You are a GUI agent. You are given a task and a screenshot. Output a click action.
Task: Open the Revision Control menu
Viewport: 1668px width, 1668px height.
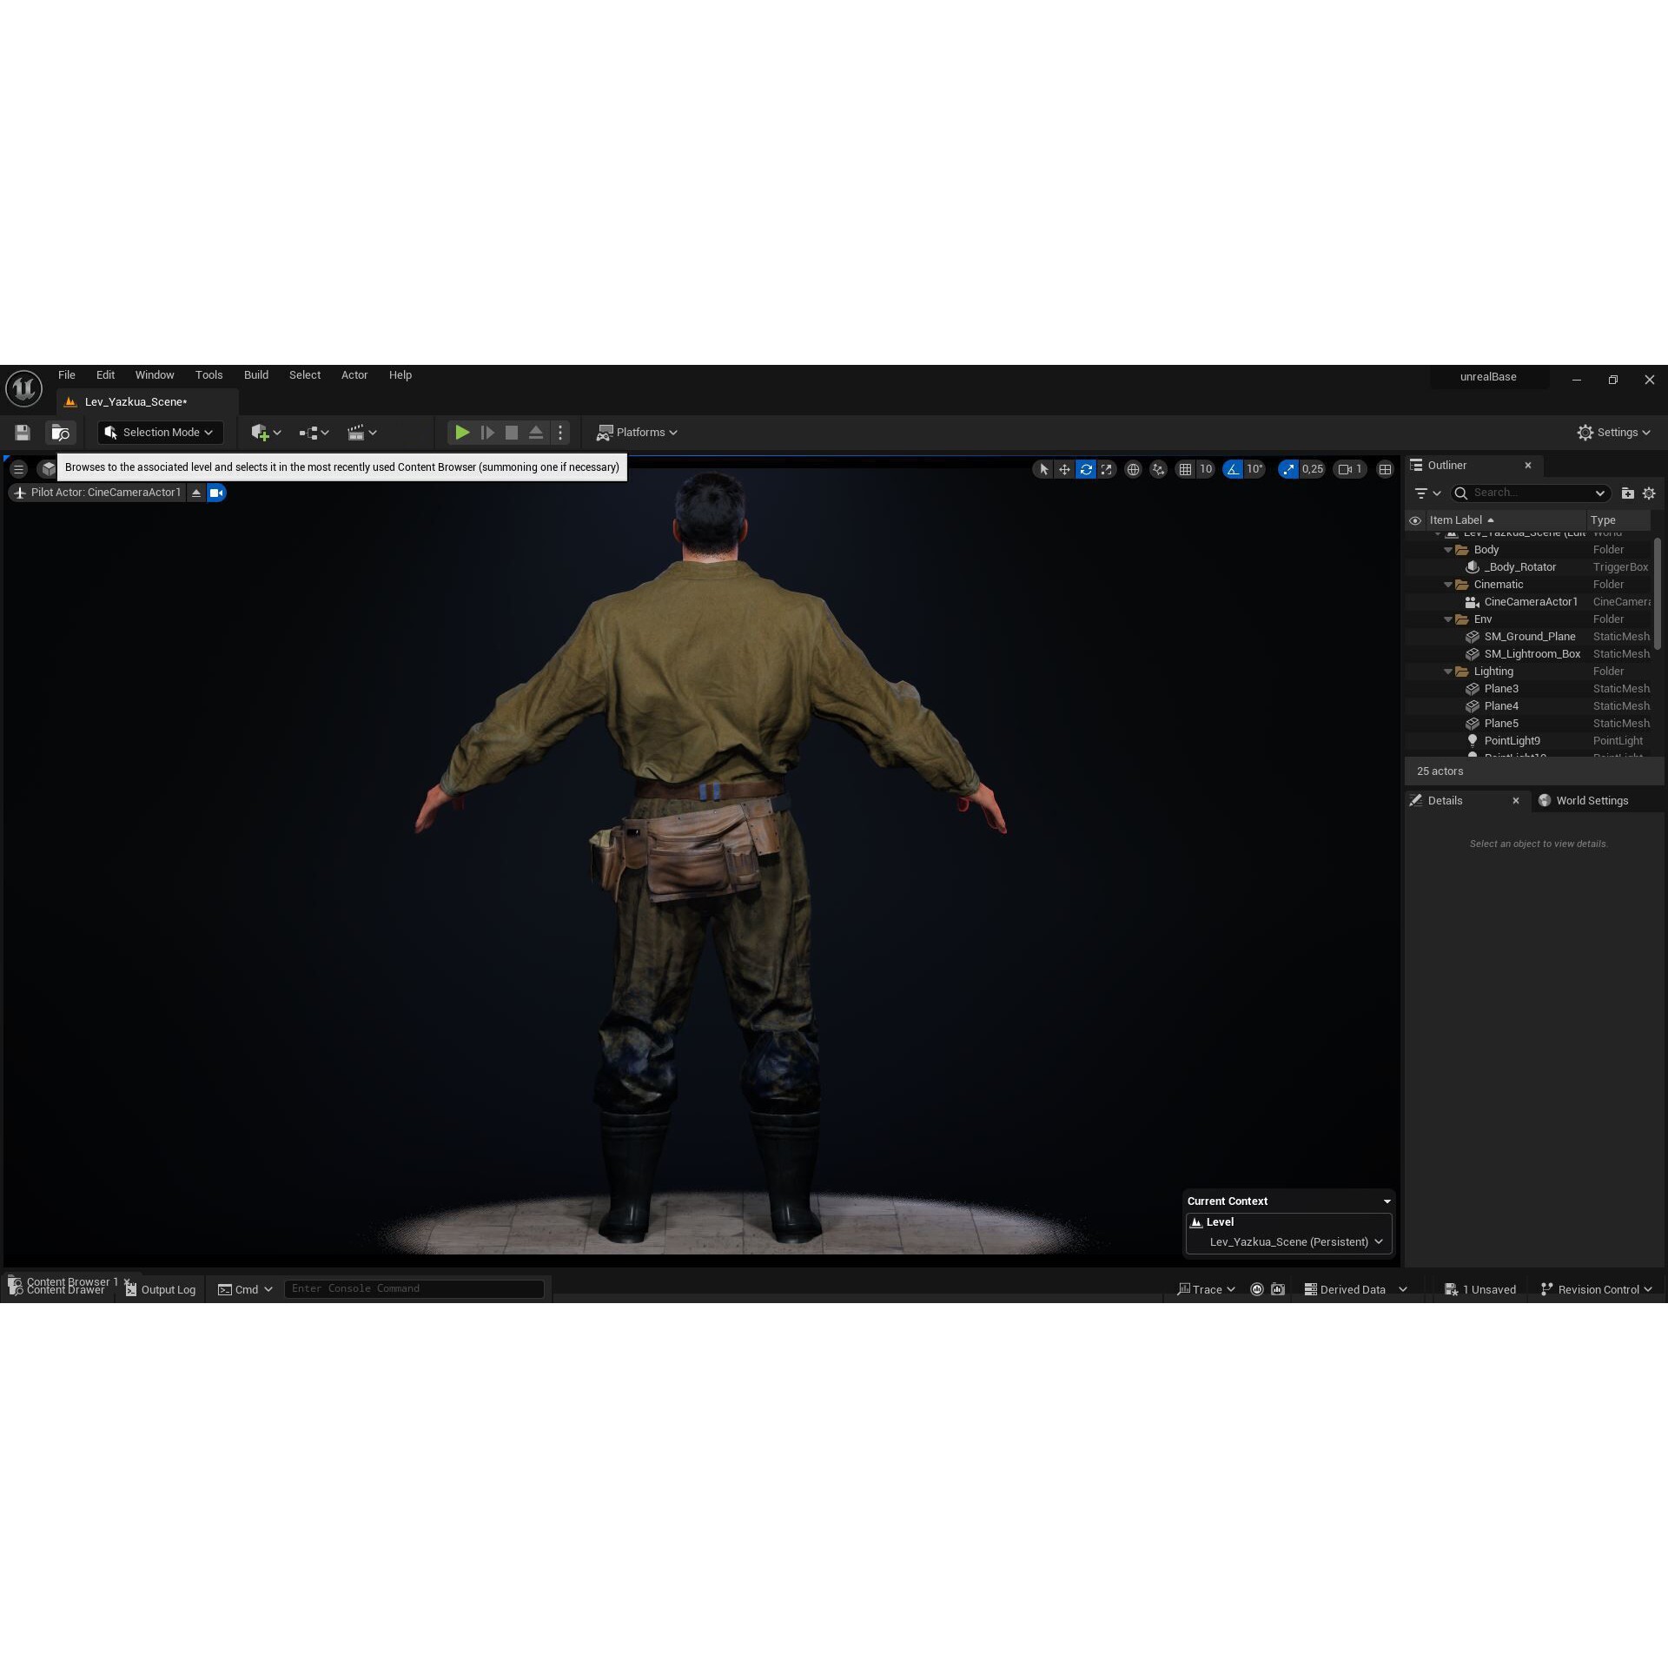pos(1597,1289)
